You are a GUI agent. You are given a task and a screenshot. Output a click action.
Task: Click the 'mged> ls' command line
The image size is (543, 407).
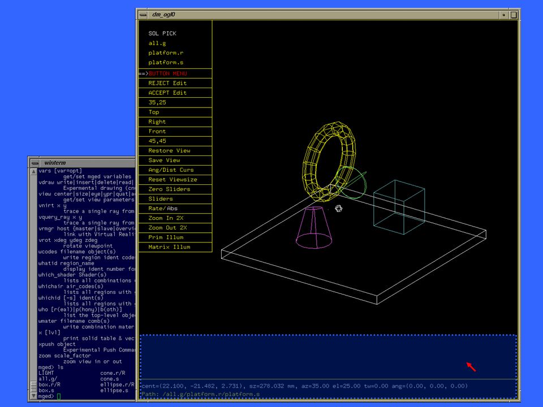coord(51,367)
